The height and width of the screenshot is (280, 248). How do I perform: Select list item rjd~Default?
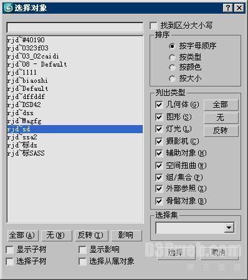click(x=75, y=88)
